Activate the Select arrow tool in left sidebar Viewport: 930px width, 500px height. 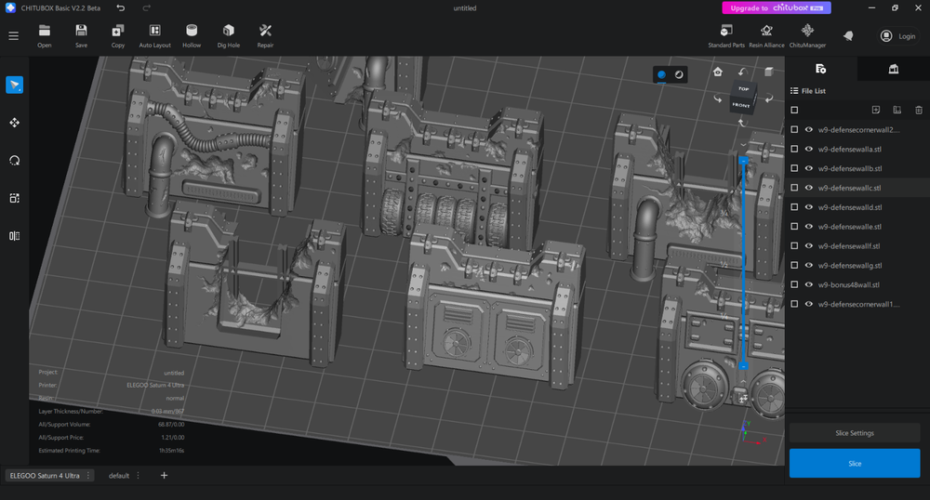(14, 85)
